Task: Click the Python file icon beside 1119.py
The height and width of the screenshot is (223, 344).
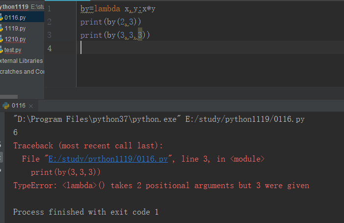Action: tap(1, 28)
